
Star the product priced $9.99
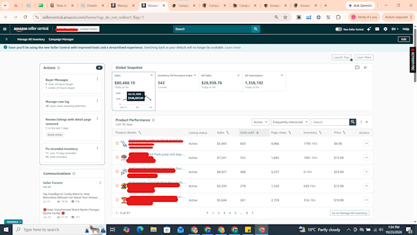click(x=117, y=143)
